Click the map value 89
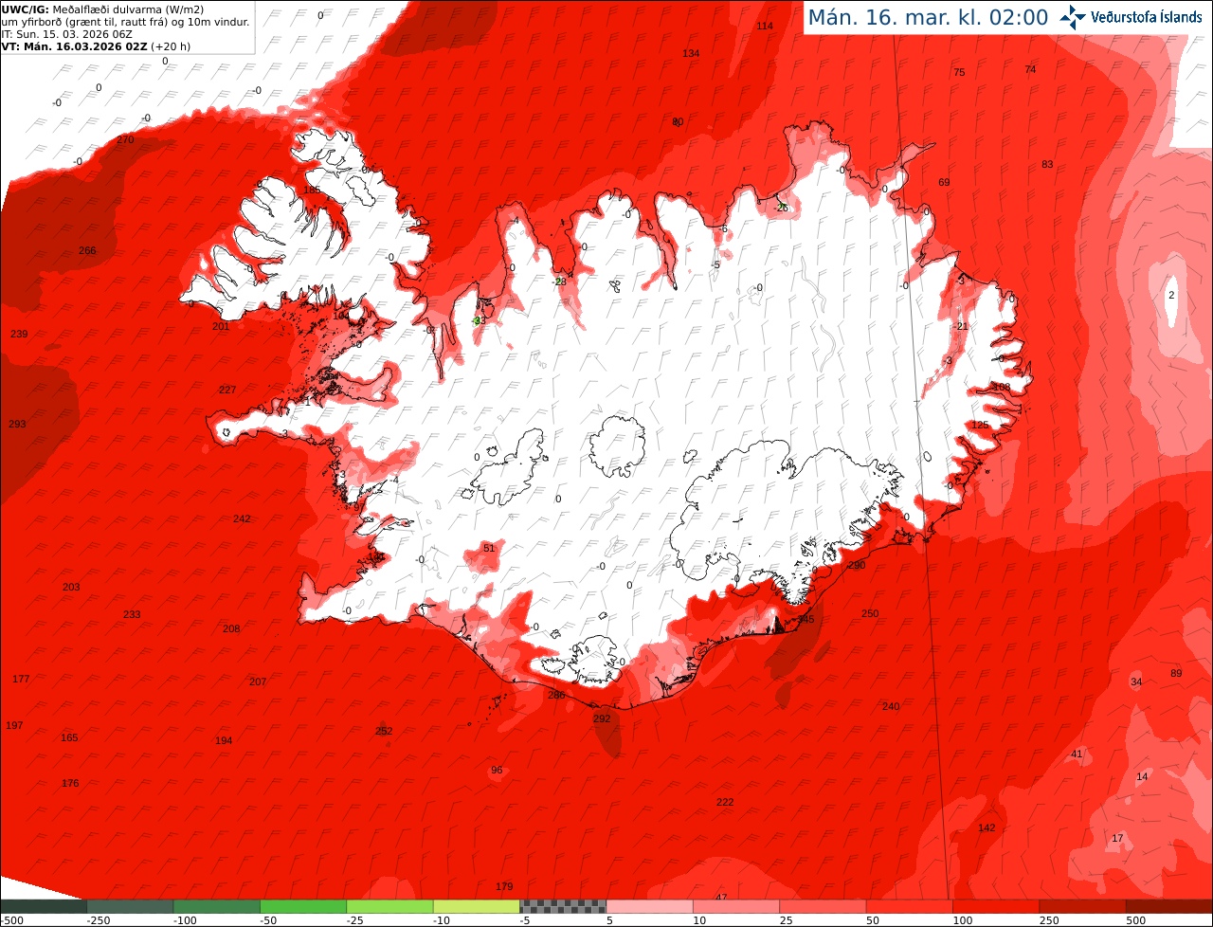The height and width of the screenshot is (927, 1213). point(1176,673)
